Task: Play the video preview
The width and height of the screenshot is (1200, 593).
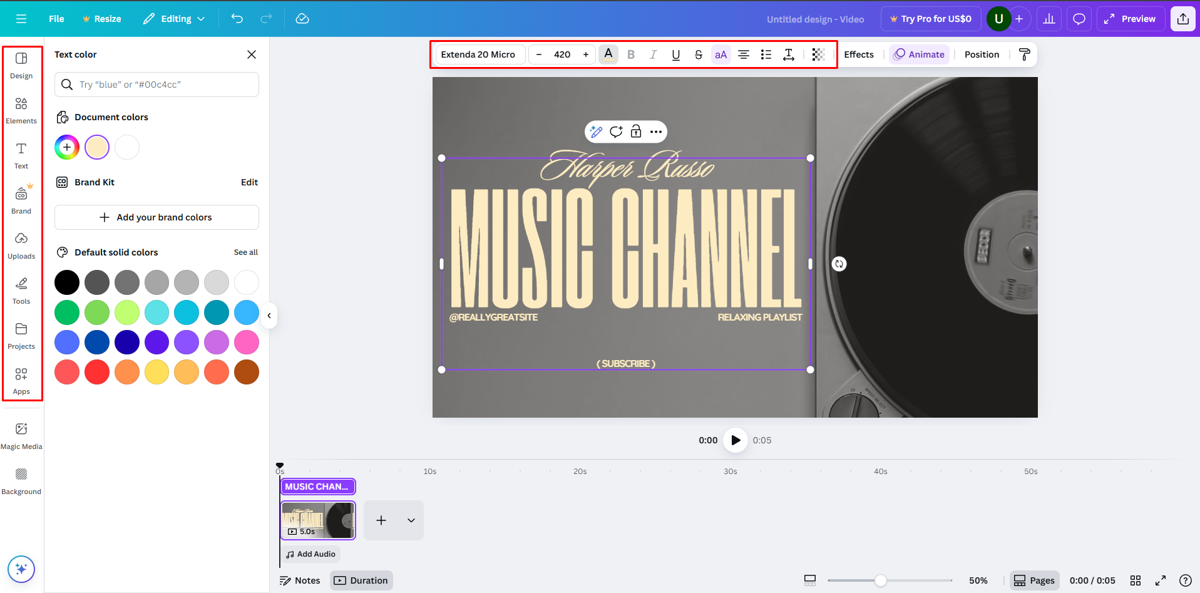Action: click(735, 440)
